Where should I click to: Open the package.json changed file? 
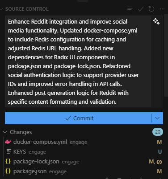pos(30,171)
